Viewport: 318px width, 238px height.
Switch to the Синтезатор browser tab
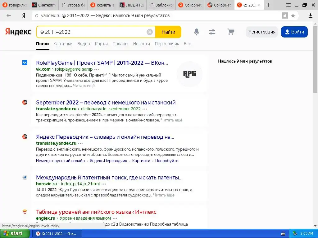click(x=44, y=5)
